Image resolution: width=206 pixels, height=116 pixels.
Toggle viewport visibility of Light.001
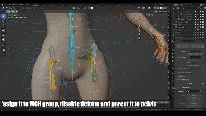[198, 27]
